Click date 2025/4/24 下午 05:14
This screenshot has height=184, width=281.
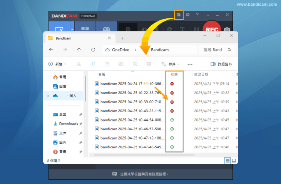(211, 84)
